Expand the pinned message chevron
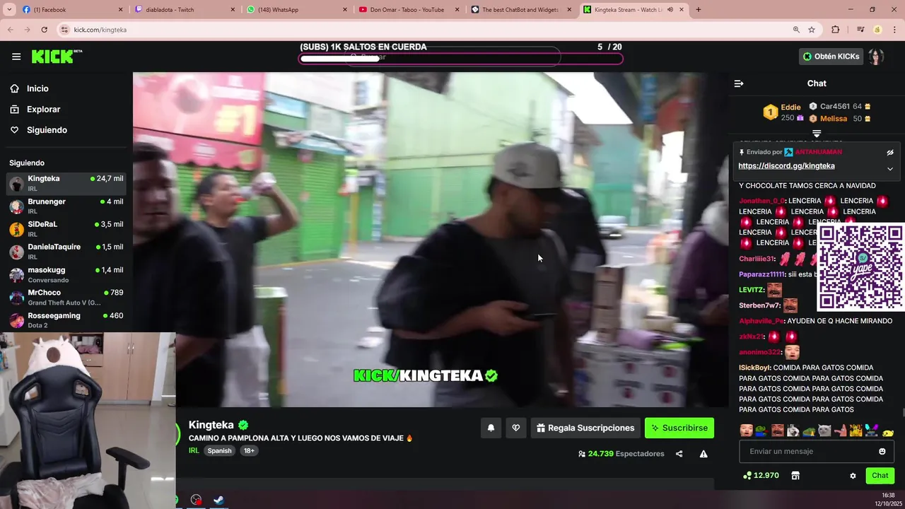The width and height of the screenshot is (905, 509). click(x=890, y=169)
